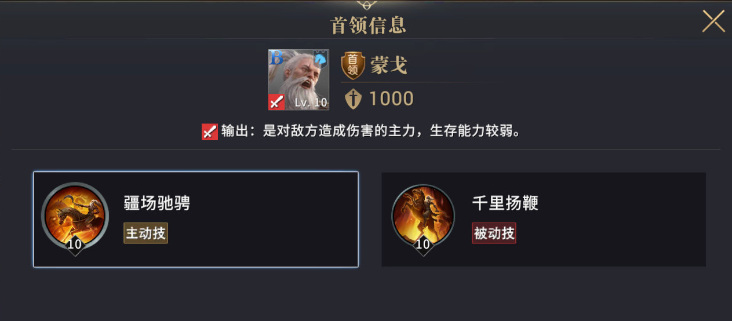This screenshot has height=321, width=732.
Task: Click the 主动技 tag
Action: pos(146,234)
